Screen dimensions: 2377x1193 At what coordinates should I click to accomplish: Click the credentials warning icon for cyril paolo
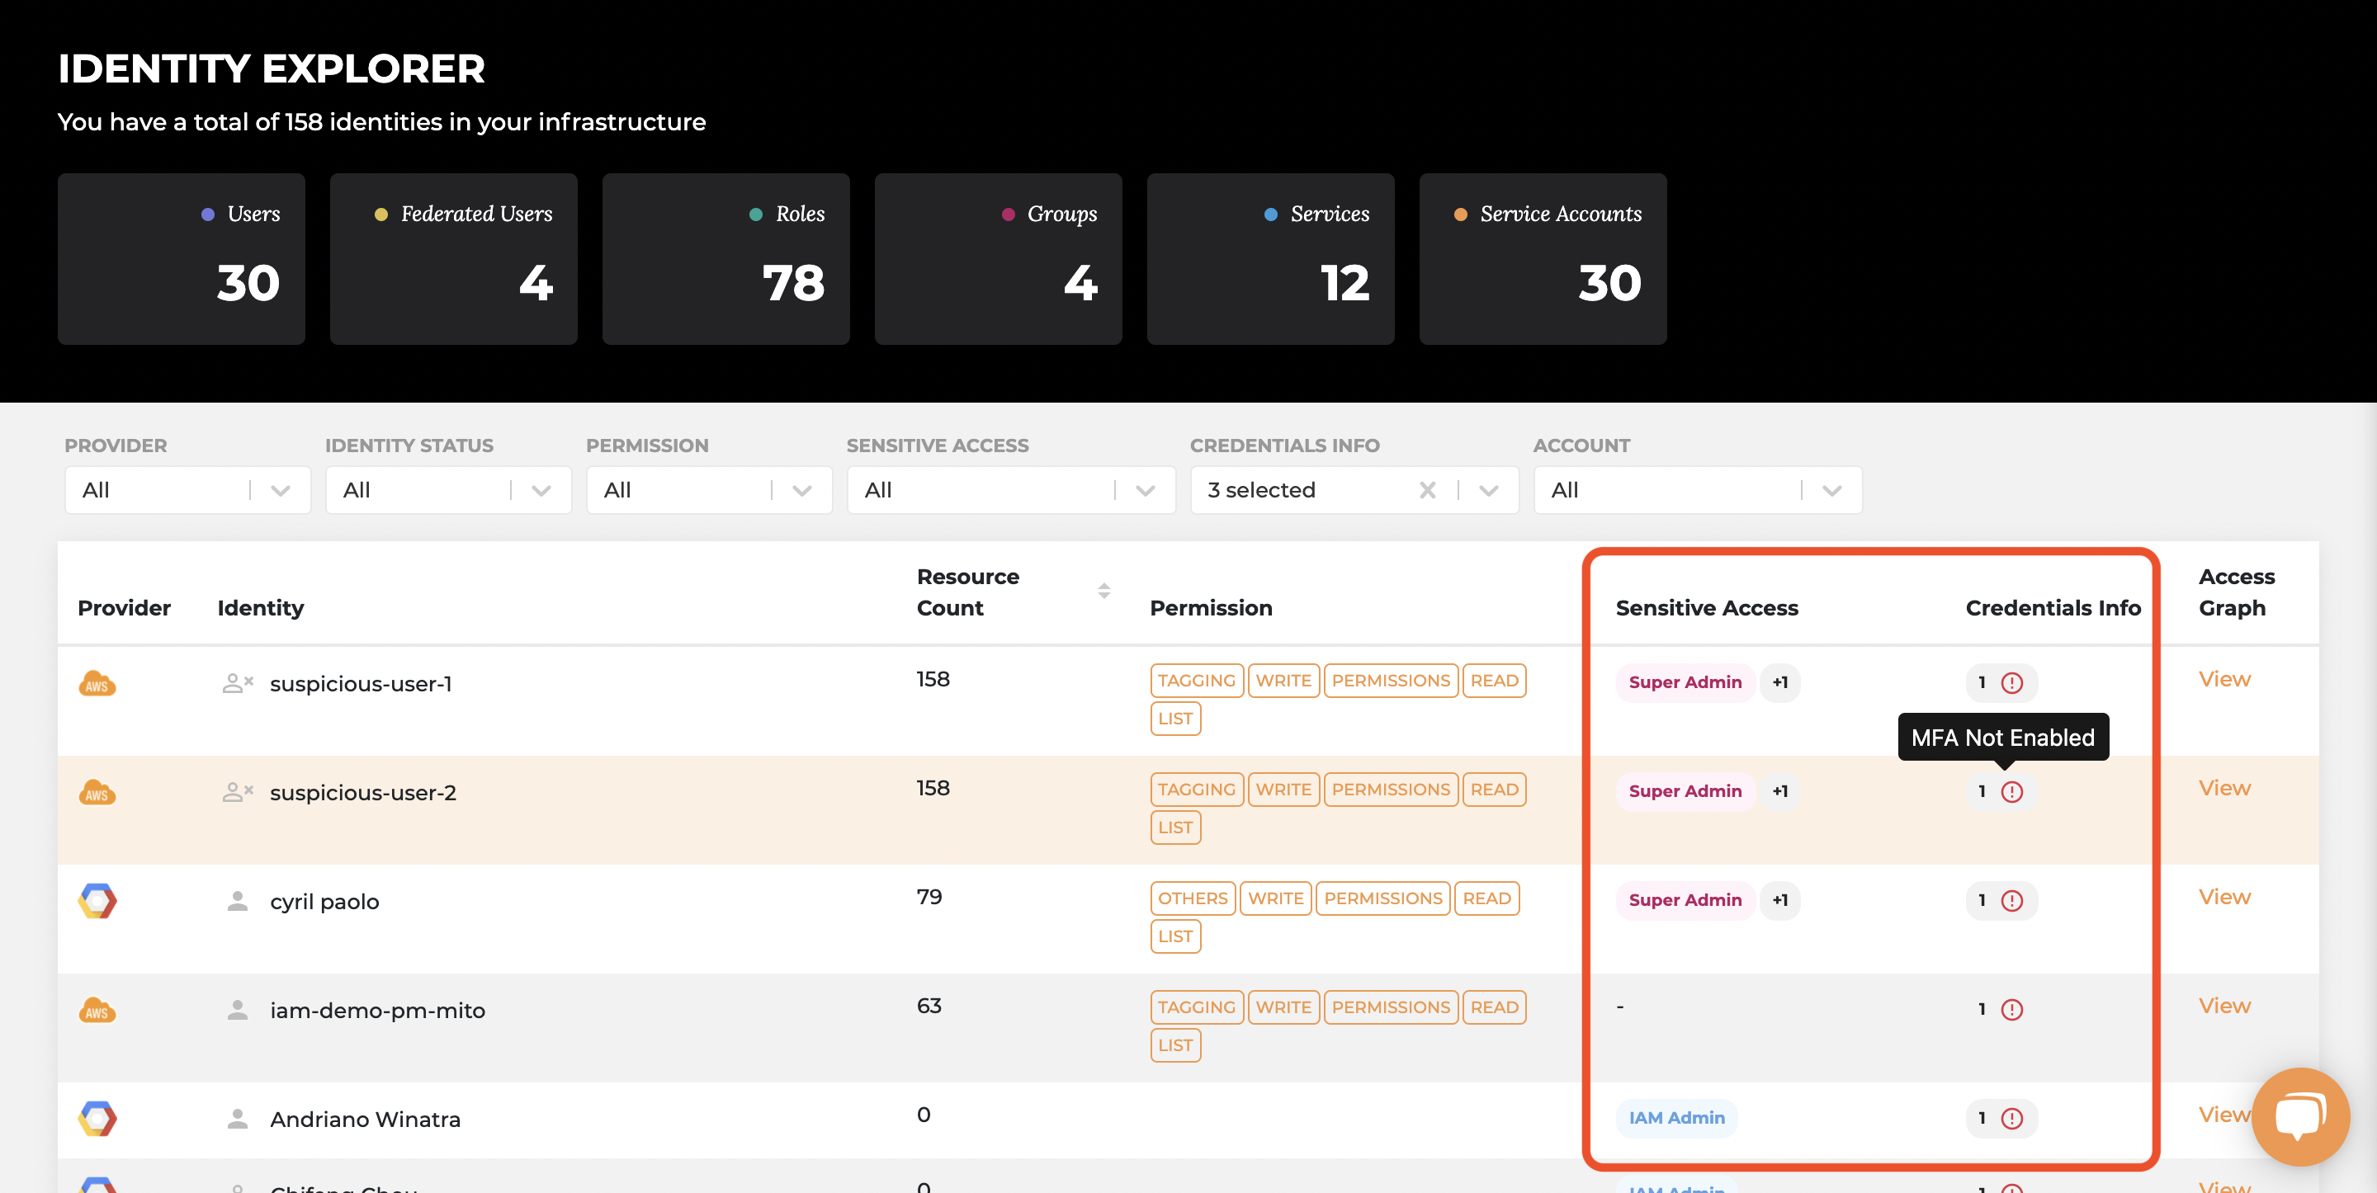[x=2011, y=900]
